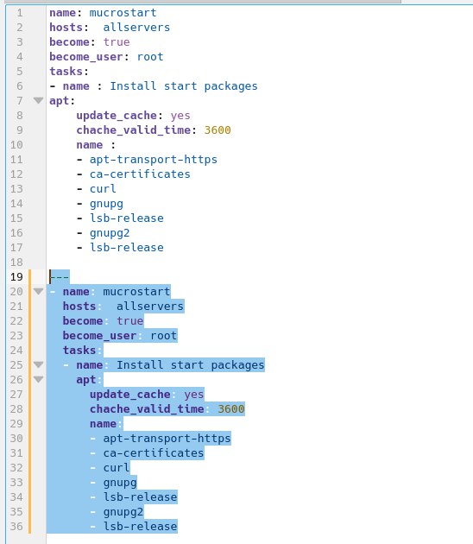Click ca-certificates on line 12
The width and height of the screenshot is (473, 544).
coord(140,174)
